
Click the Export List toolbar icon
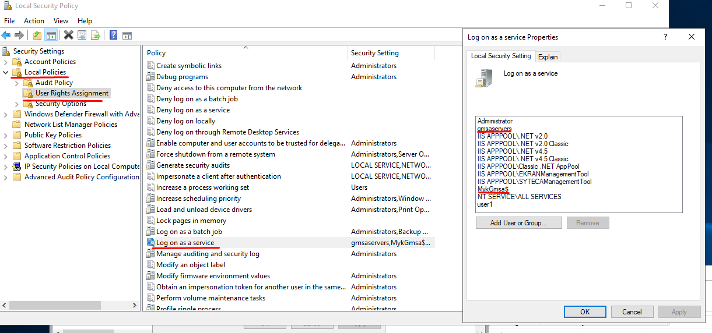[96, 35]
